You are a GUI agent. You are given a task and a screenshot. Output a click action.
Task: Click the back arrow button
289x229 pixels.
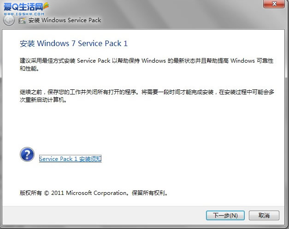8,21
